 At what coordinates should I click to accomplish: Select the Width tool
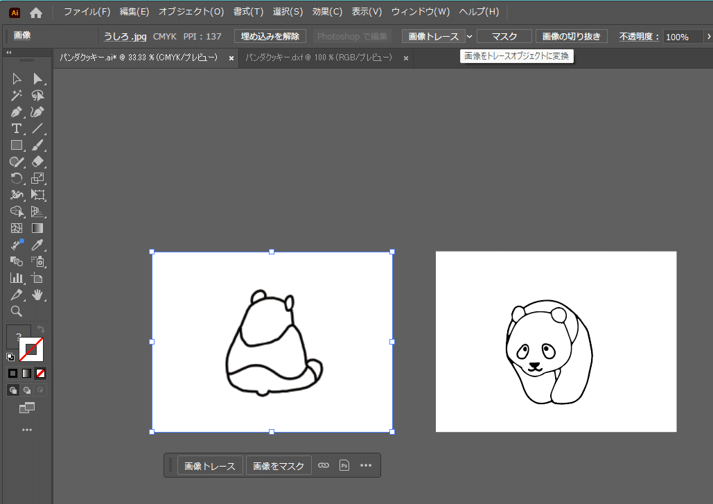click(17, 195)
